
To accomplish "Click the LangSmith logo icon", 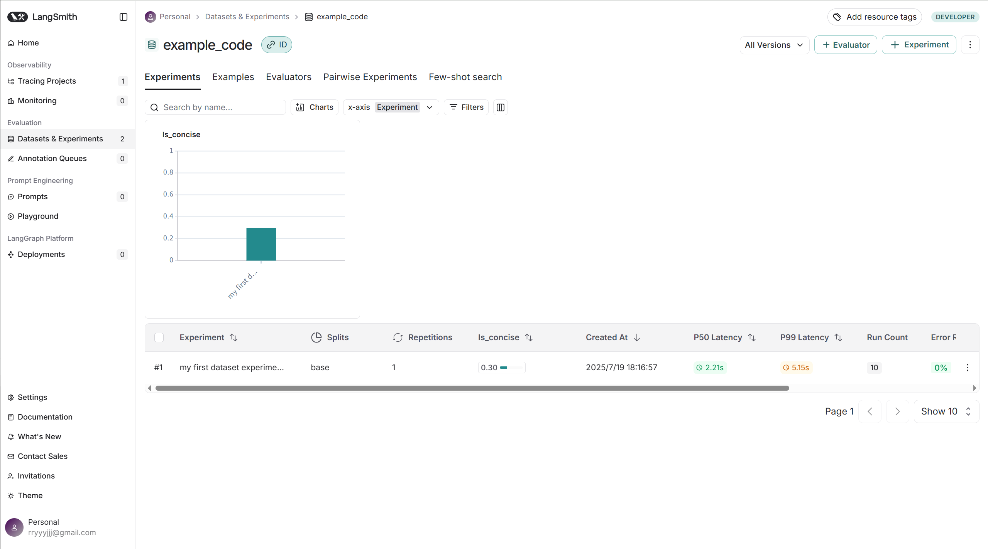I will tap(17, 17).
